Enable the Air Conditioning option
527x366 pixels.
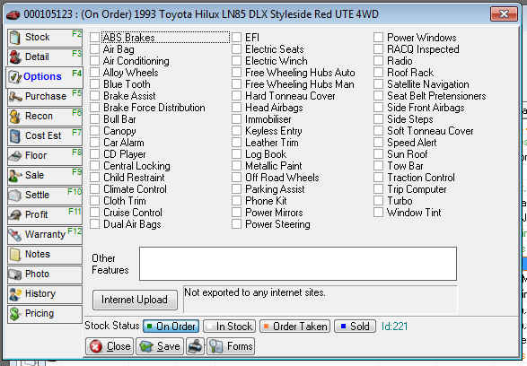tap(95, 61)
